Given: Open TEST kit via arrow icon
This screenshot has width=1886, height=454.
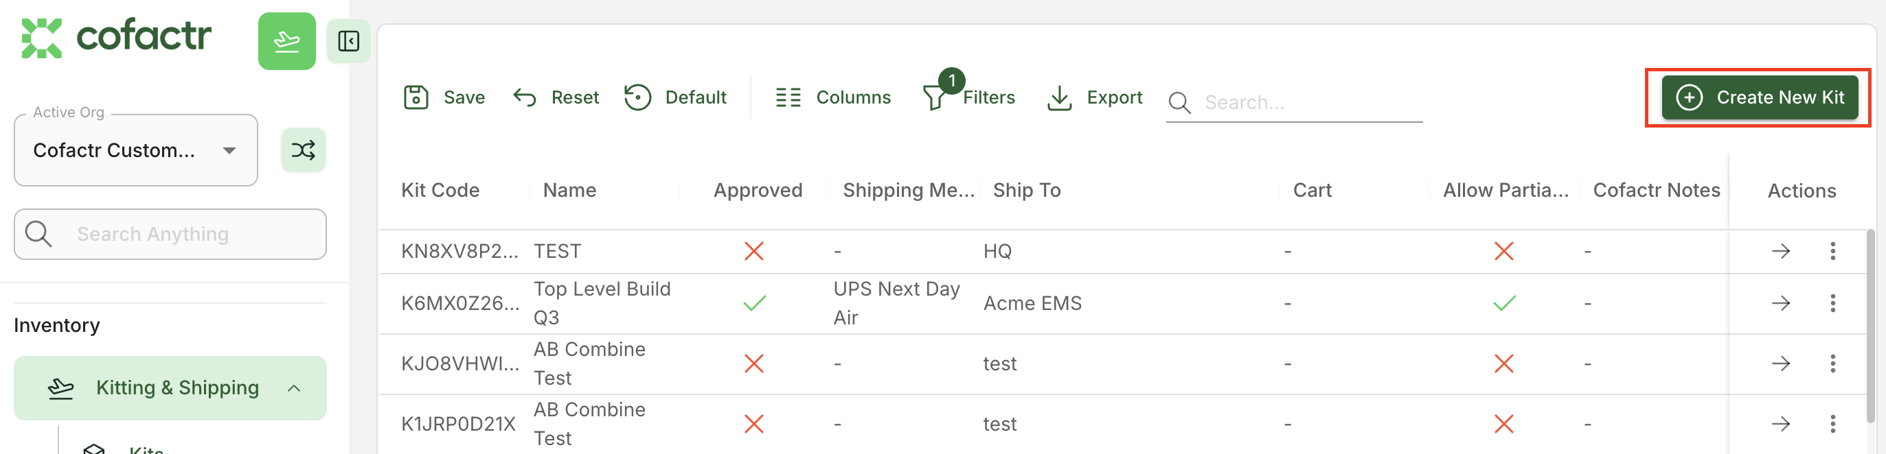Looking at the screenshot, I should [x=1780, y=252].
